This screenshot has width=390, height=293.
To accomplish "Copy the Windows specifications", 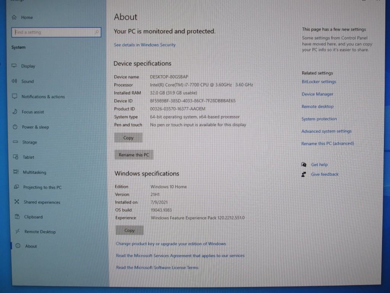I will point(129,230).
